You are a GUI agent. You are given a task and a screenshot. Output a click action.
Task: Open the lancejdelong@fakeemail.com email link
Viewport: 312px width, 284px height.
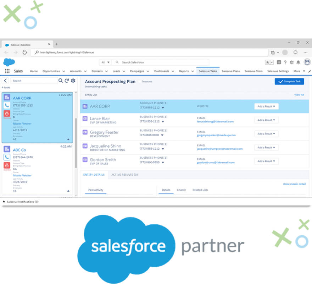click(x=215, y=121)
